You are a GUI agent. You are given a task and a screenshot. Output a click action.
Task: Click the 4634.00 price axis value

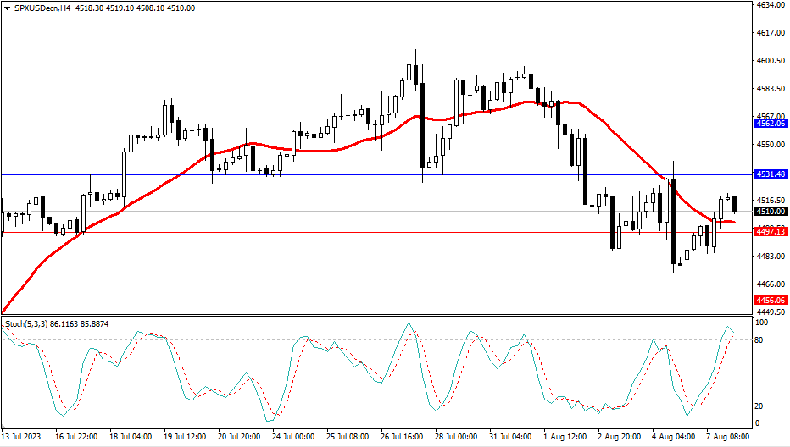point(769,5)
